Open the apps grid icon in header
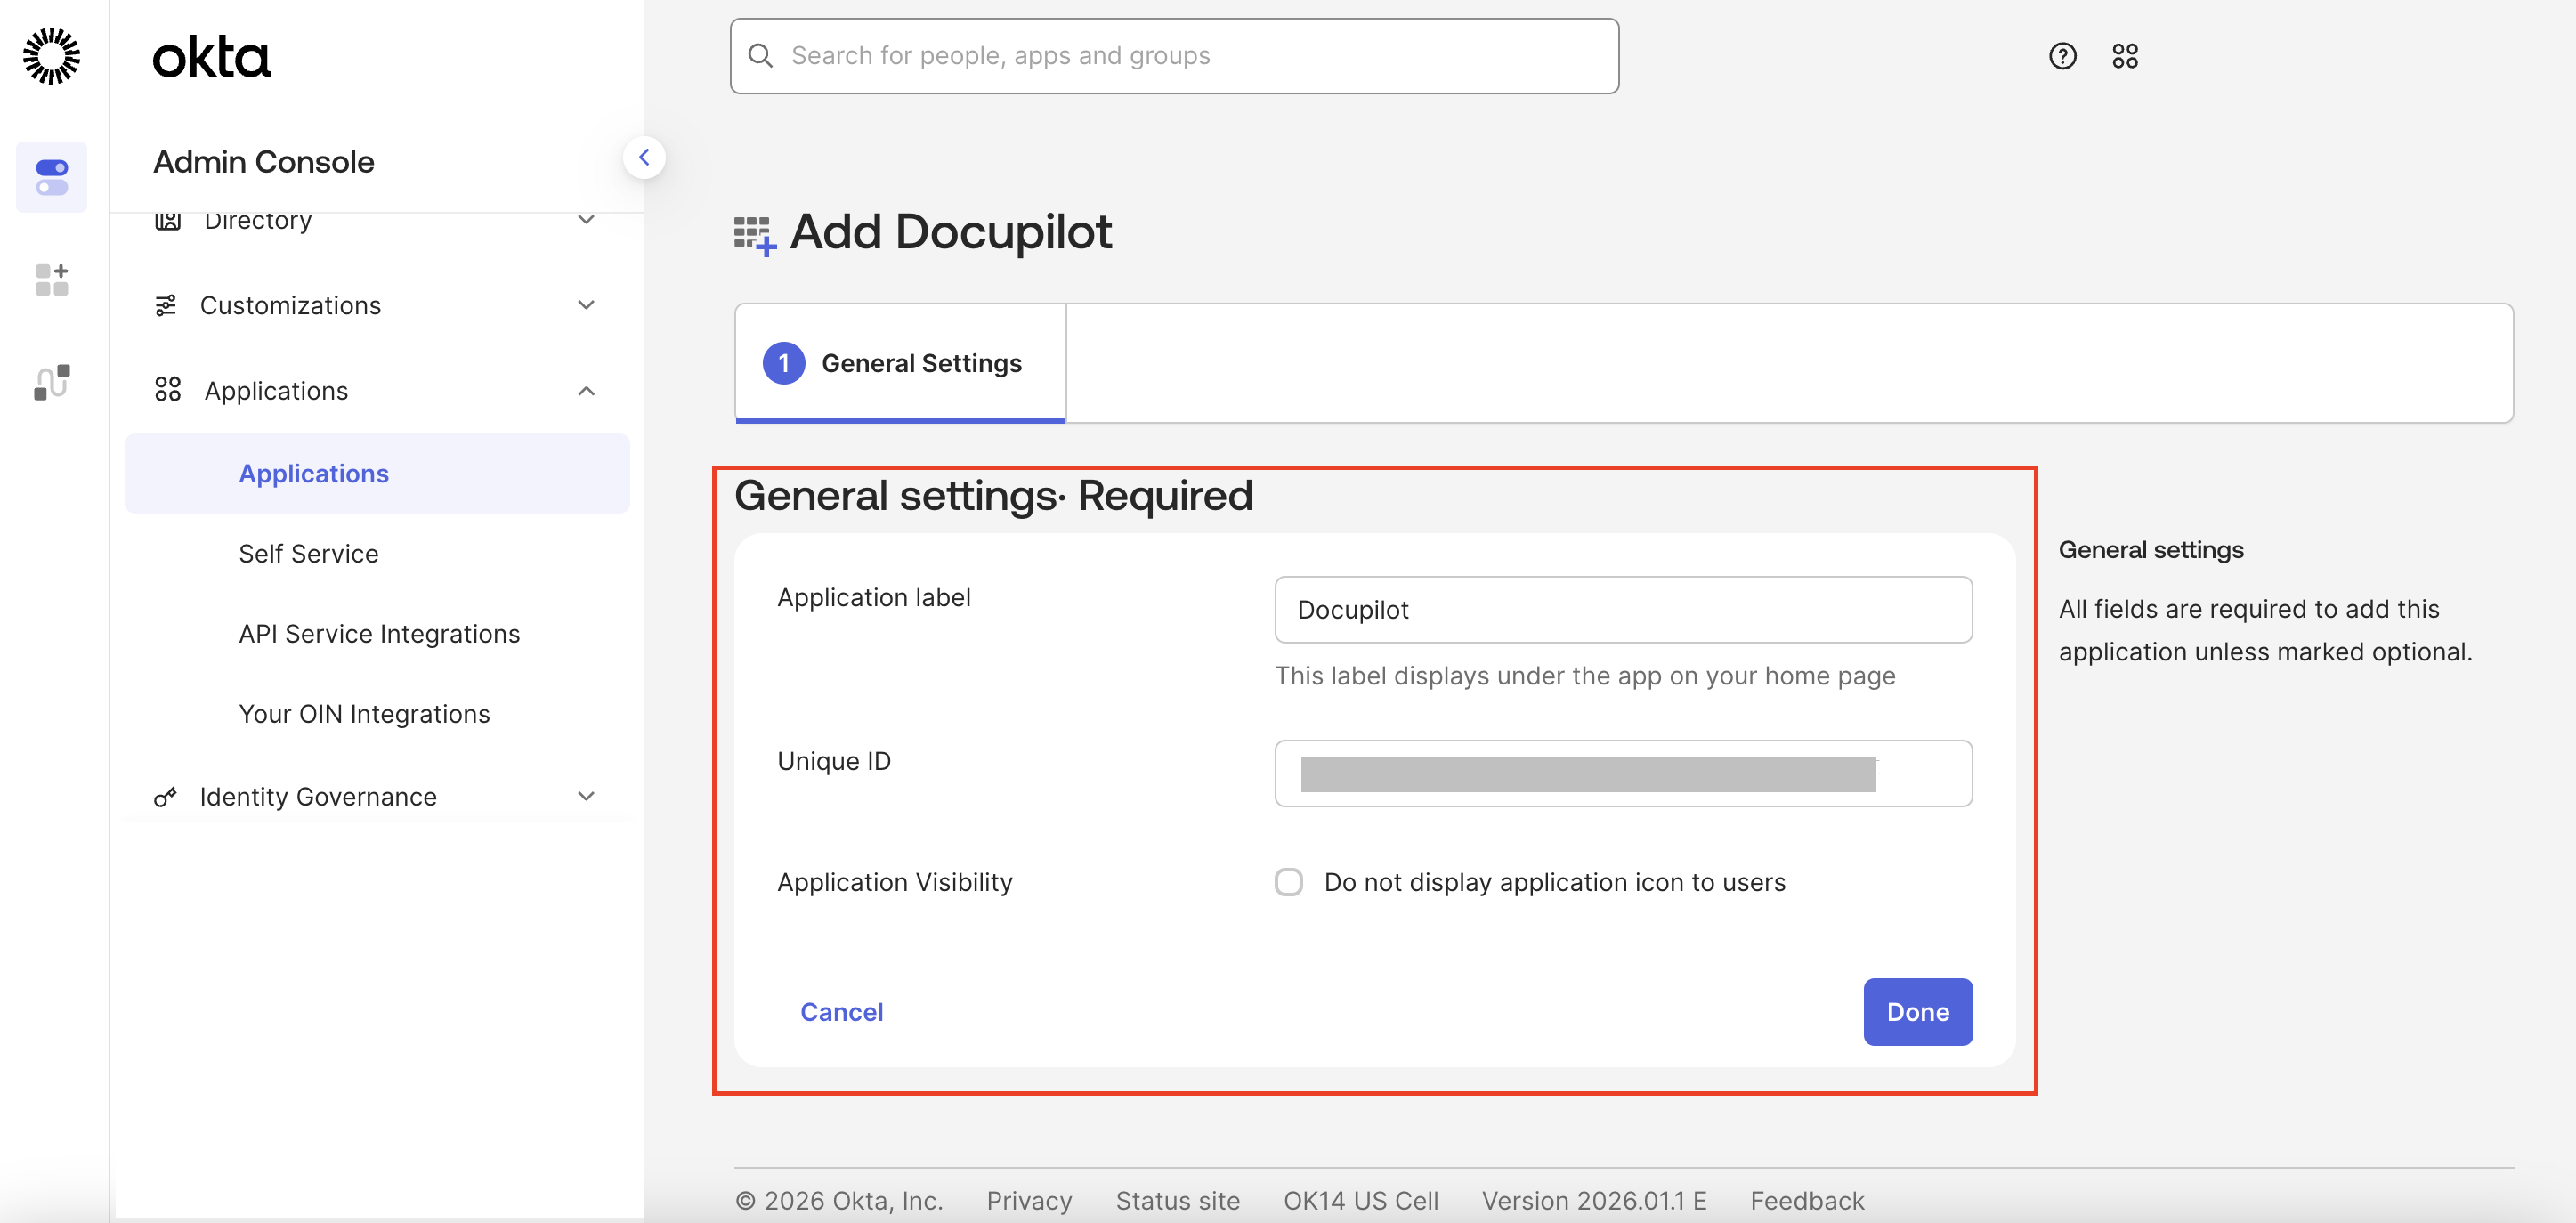The image size is (2576, 1223). tap(2124, 56)
